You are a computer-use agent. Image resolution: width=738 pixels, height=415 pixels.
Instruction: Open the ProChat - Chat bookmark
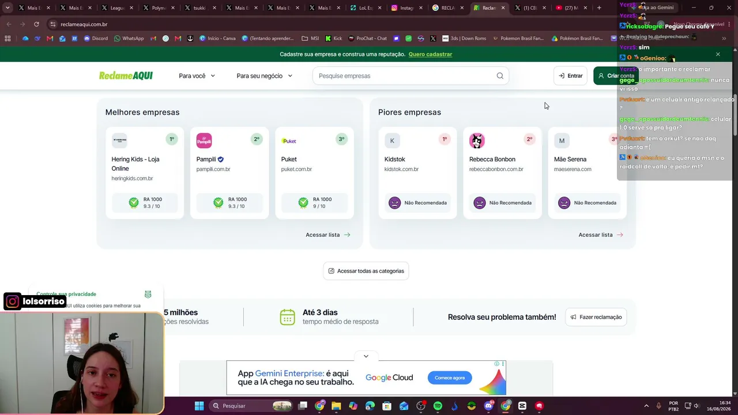coord(367,39)
